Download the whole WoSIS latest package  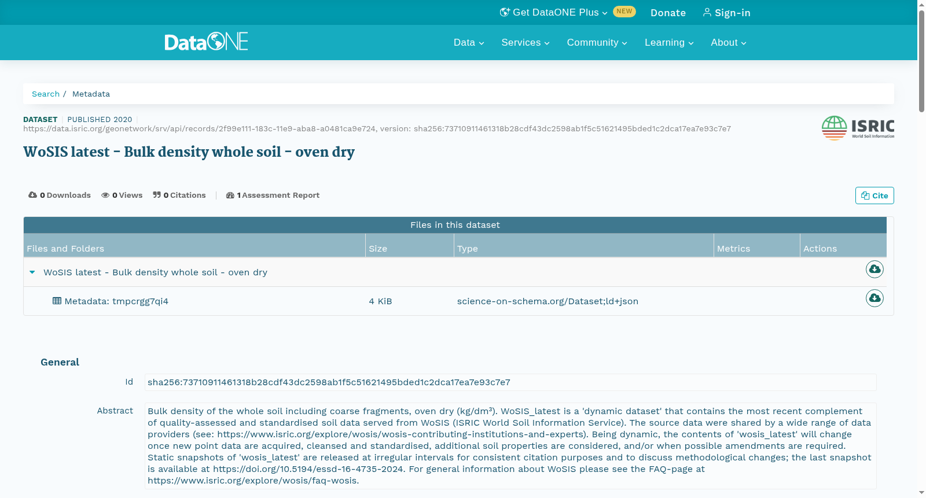tap(874, 270)
